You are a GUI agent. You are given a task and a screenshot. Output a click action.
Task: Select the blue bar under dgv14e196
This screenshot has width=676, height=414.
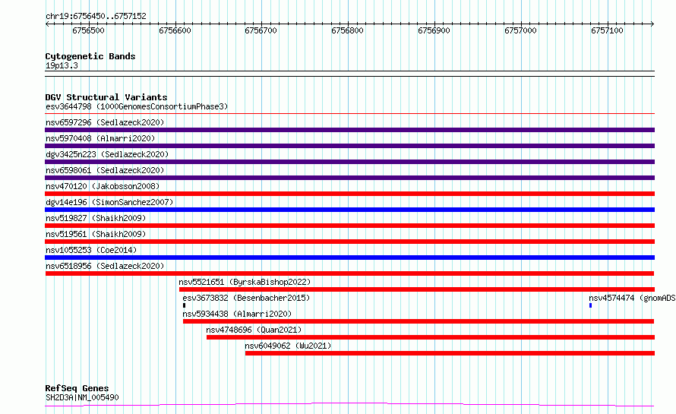pos(349,210)
